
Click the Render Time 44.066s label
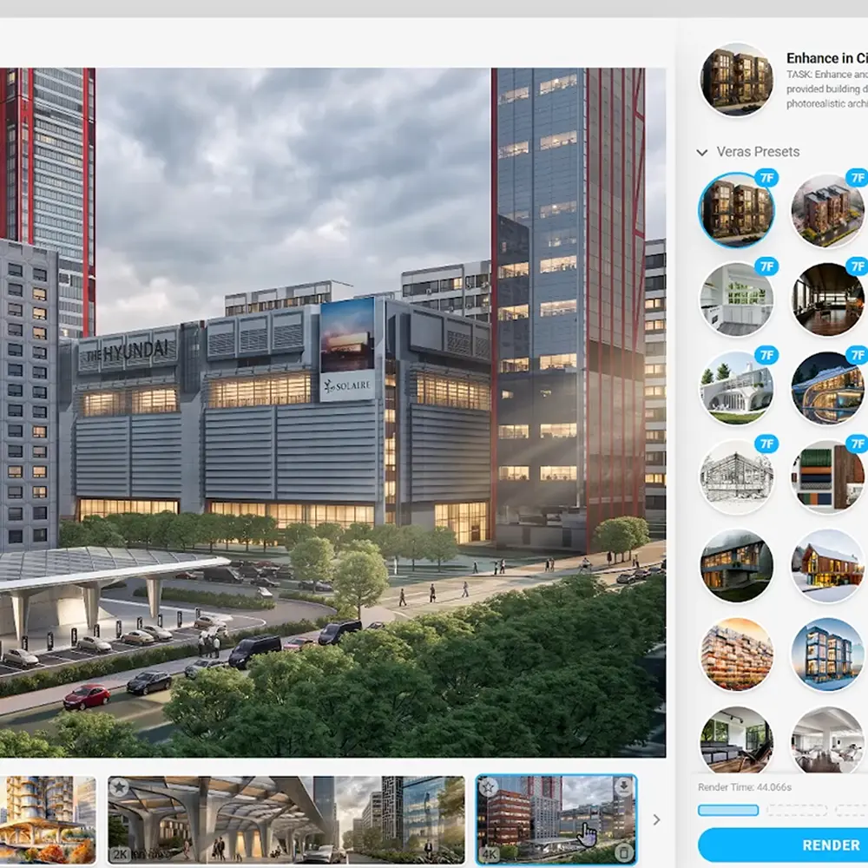(745, 787)
